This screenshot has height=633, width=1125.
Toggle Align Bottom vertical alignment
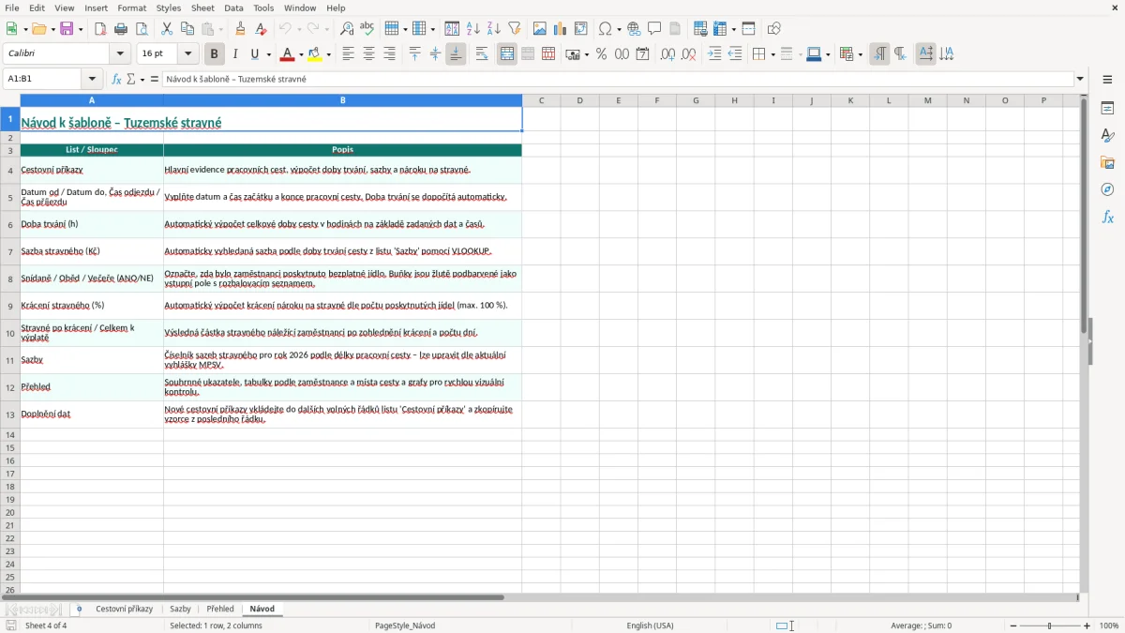tap(456, 54)
